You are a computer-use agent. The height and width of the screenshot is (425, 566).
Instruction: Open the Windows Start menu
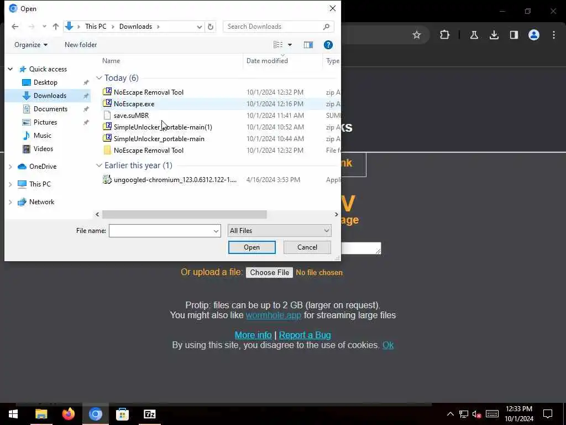point(13,414)
